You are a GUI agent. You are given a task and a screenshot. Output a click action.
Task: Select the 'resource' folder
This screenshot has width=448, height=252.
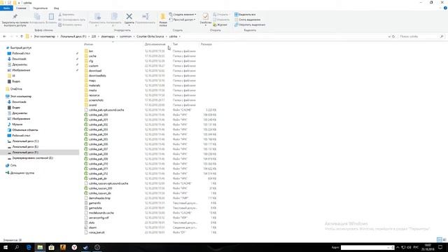[94, 95]
